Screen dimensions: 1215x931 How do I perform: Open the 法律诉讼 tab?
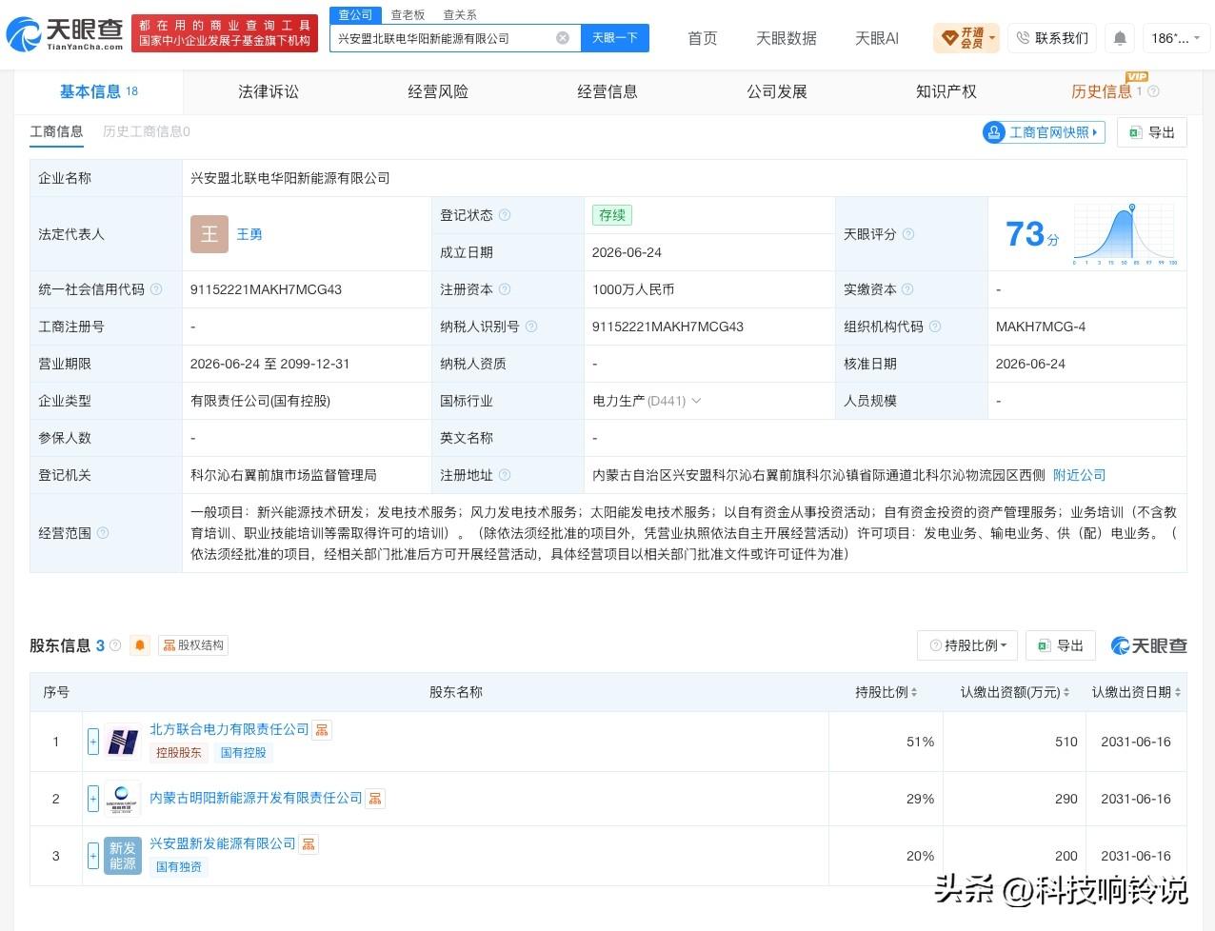pos(269,91)
